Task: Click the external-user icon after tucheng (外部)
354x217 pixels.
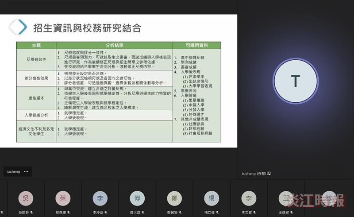Action: (x=269, y=174)
